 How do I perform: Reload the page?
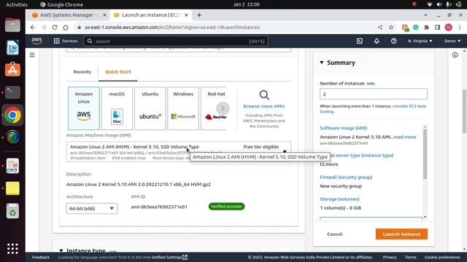[55, 28]
